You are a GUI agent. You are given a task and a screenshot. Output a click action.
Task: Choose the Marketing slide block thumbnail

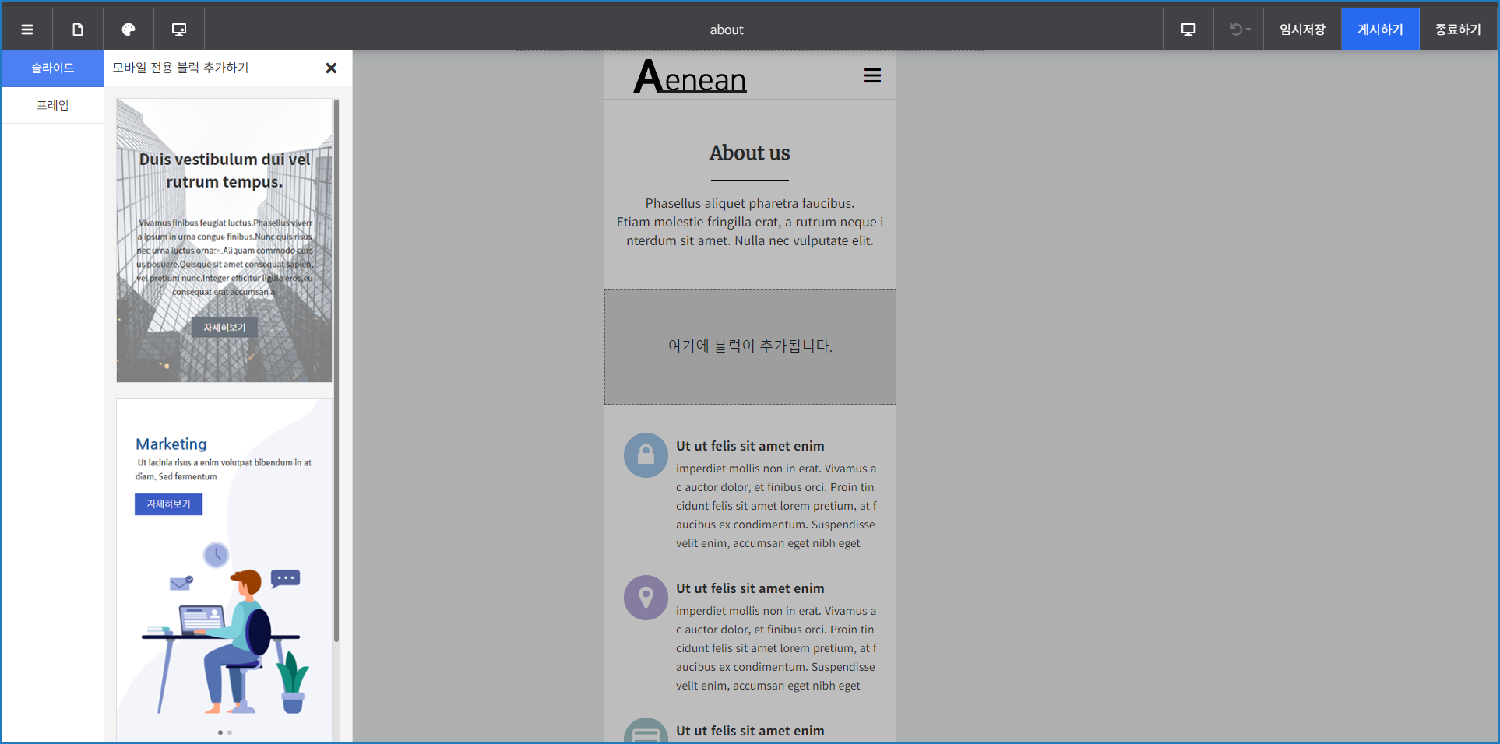224,570
